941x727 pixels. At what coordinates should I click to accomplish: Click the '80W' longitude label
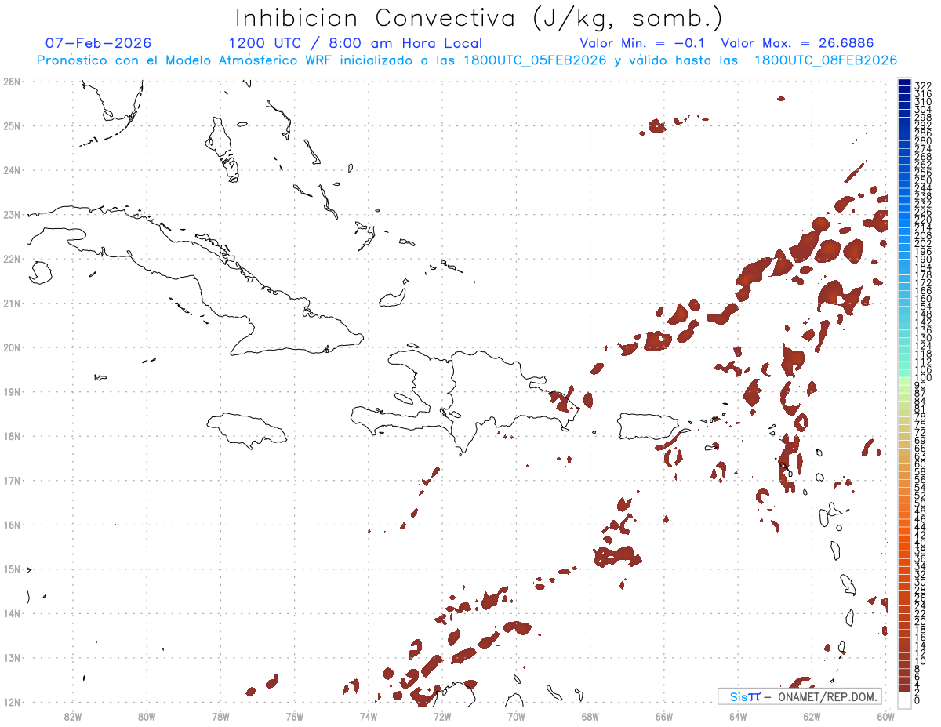(147, 716)
